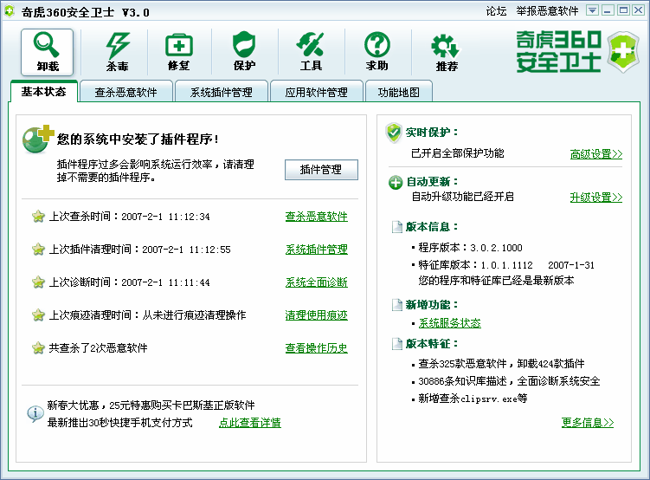This screenshot has width=650, height=480.
Task: Click the text 新增查杀clipsrv.exe等
Action: (x=473, y=399)
